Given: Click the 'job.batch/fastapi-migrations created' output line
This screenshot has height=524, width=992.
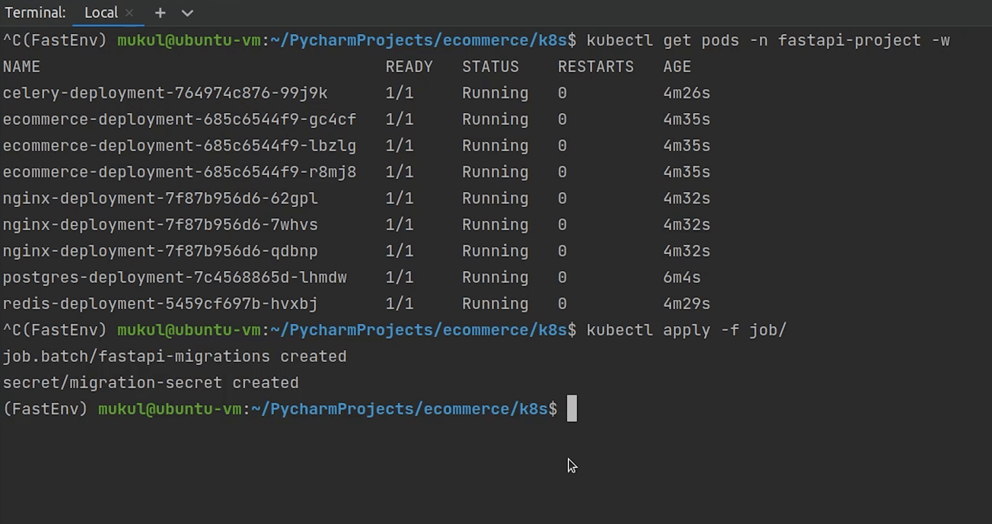Looking at the screenshot, I should [175, 356].
